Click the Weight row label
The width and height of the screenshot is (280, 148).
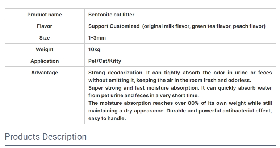tap(45, 49)
